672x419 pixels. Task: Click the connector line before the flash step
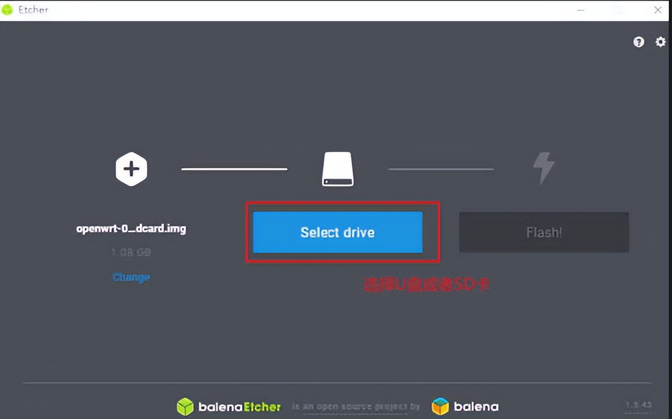441,169
